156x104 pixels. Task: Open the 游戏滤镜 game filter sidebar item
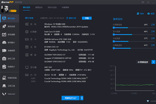coord(10,34)
